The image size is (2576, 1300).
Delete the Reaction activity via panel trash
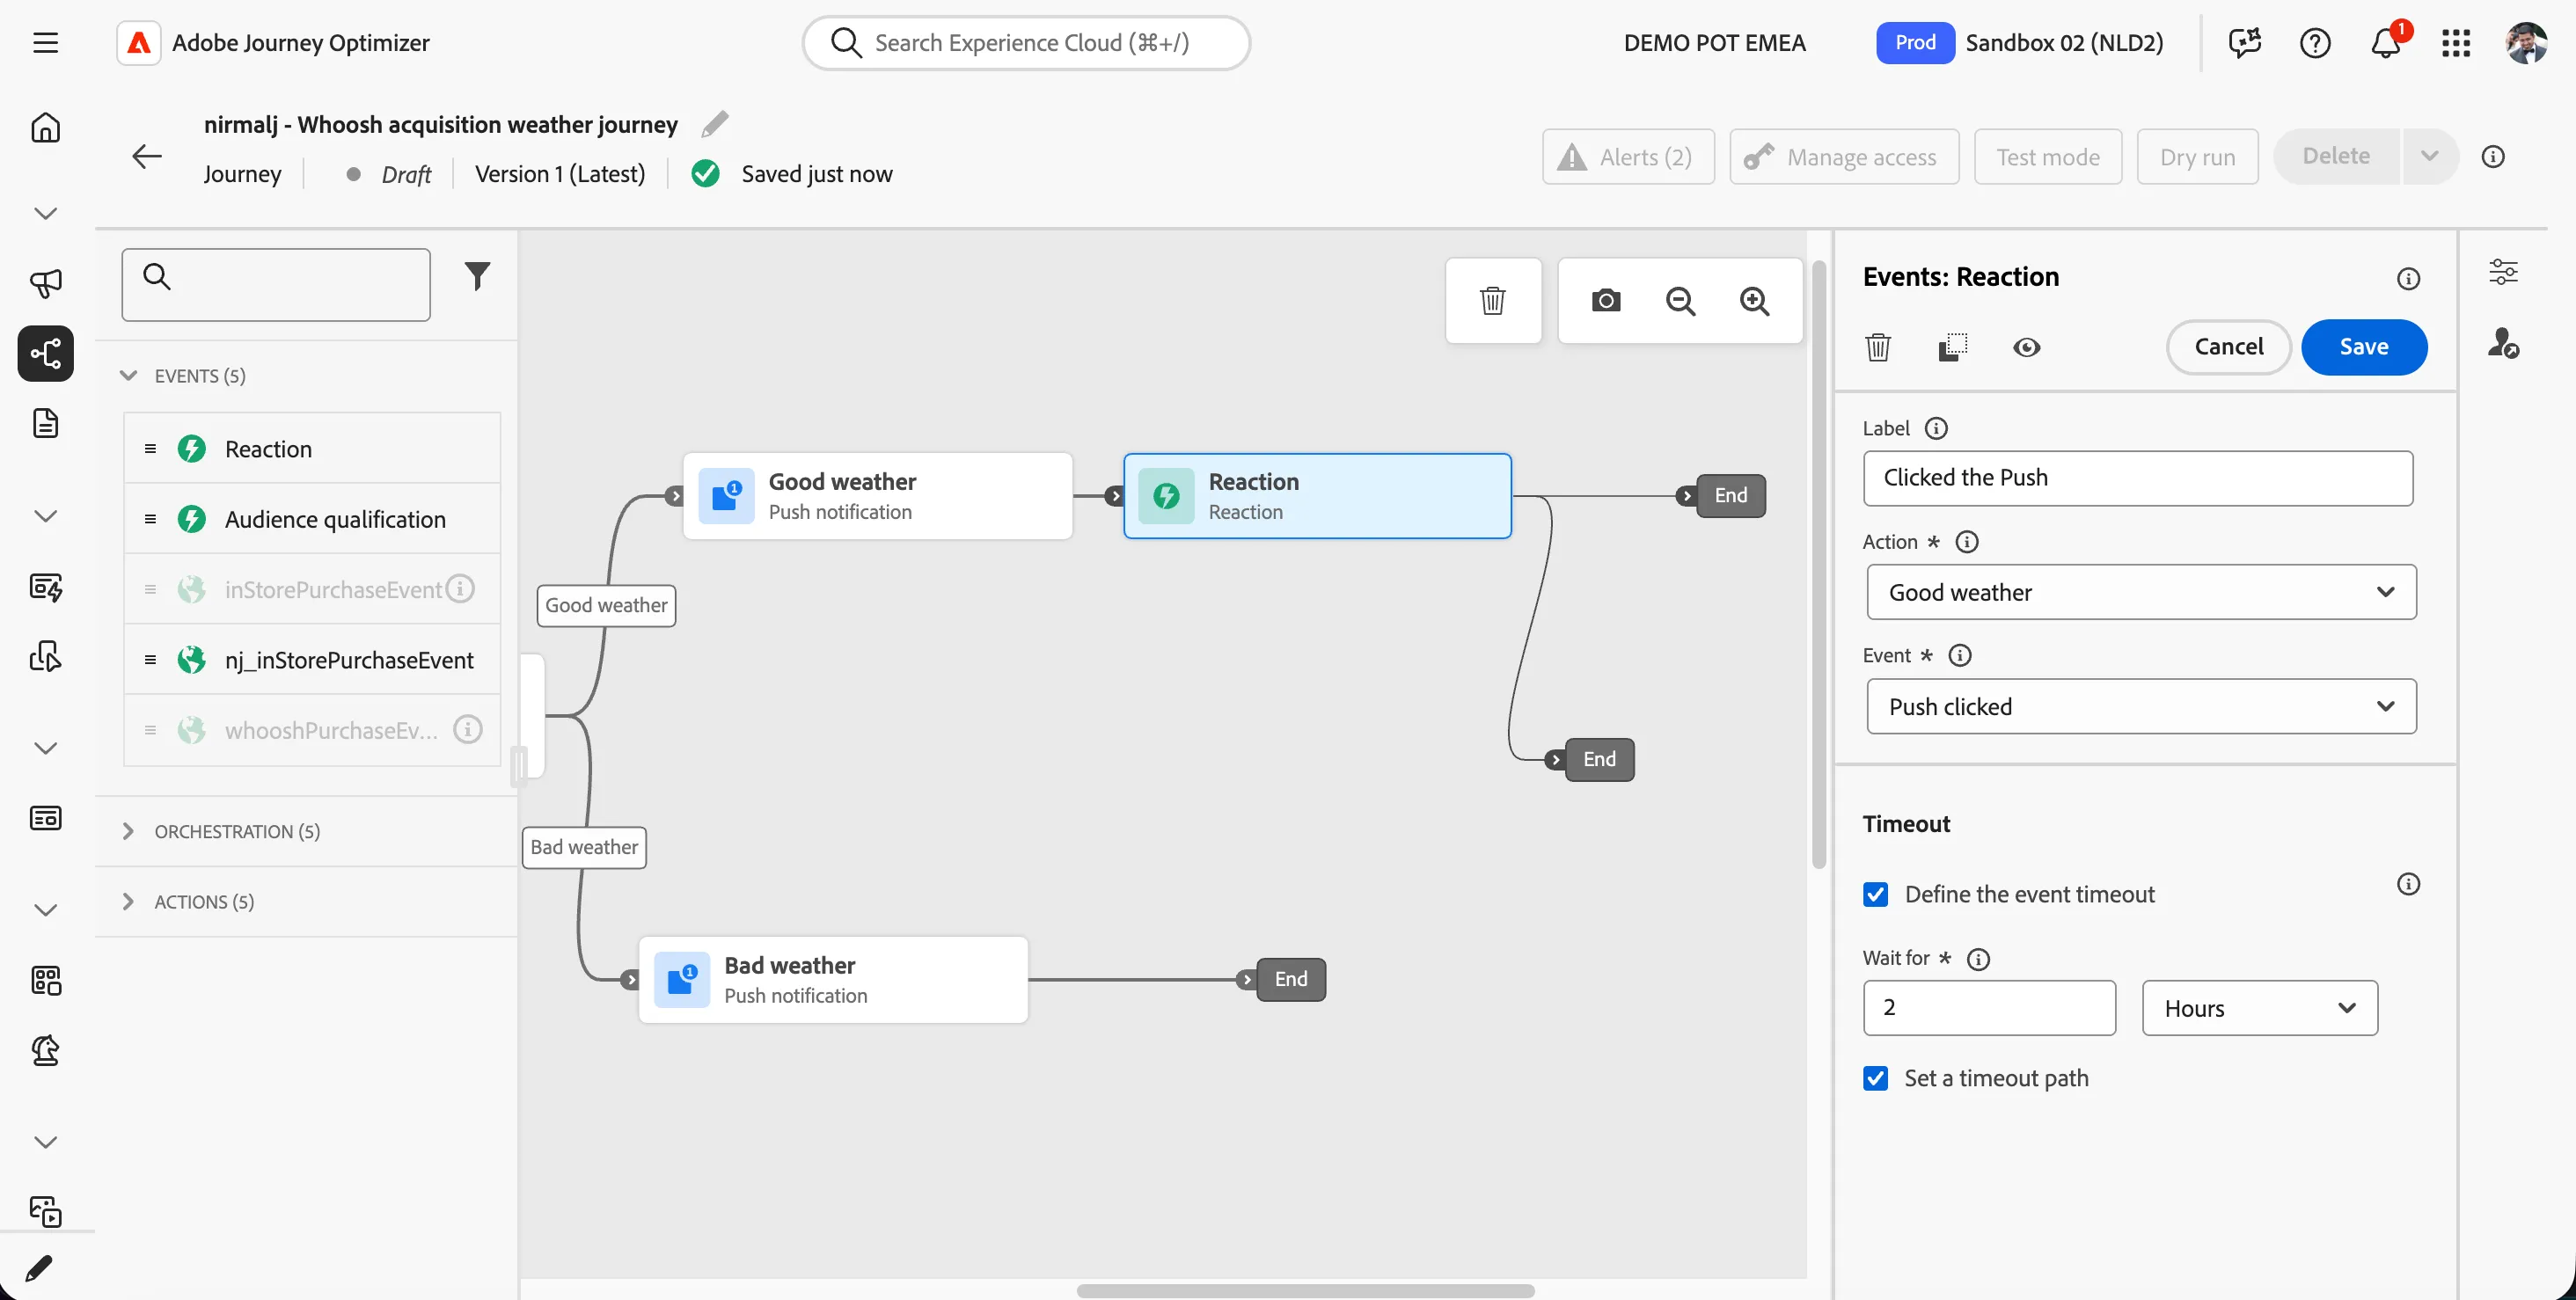click(x=1878, y=347)
